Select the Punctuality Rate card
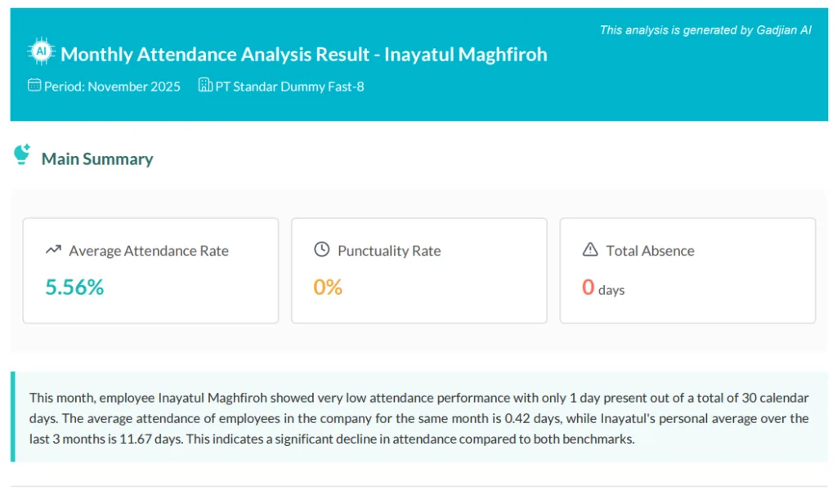The width and height of the screenshot is (837, 495). point(418,270)
